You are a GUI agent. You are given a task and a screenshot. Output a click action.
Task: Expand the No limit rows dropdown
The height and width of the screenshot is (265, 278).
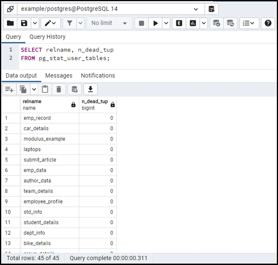[109, 23]
